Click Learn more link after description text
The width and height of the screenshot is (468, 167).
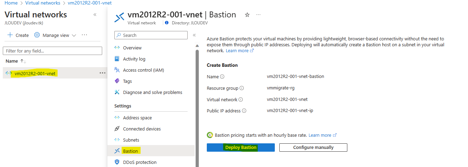click(x=240, y=51)
